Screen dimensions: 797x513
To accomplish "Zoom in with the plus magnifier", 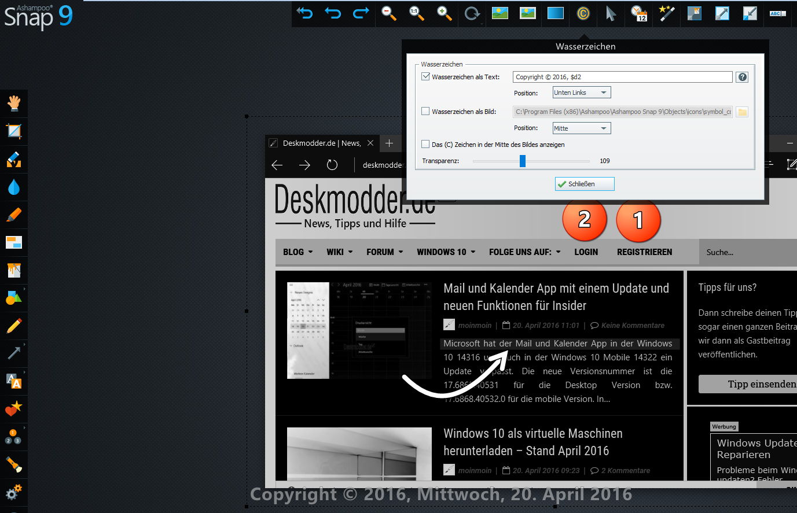I will 445,13.
